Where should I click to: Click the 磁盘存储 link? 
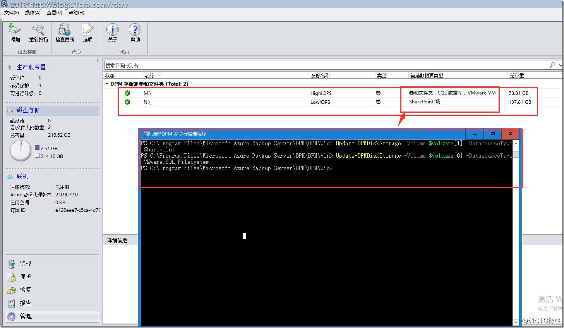28,110
